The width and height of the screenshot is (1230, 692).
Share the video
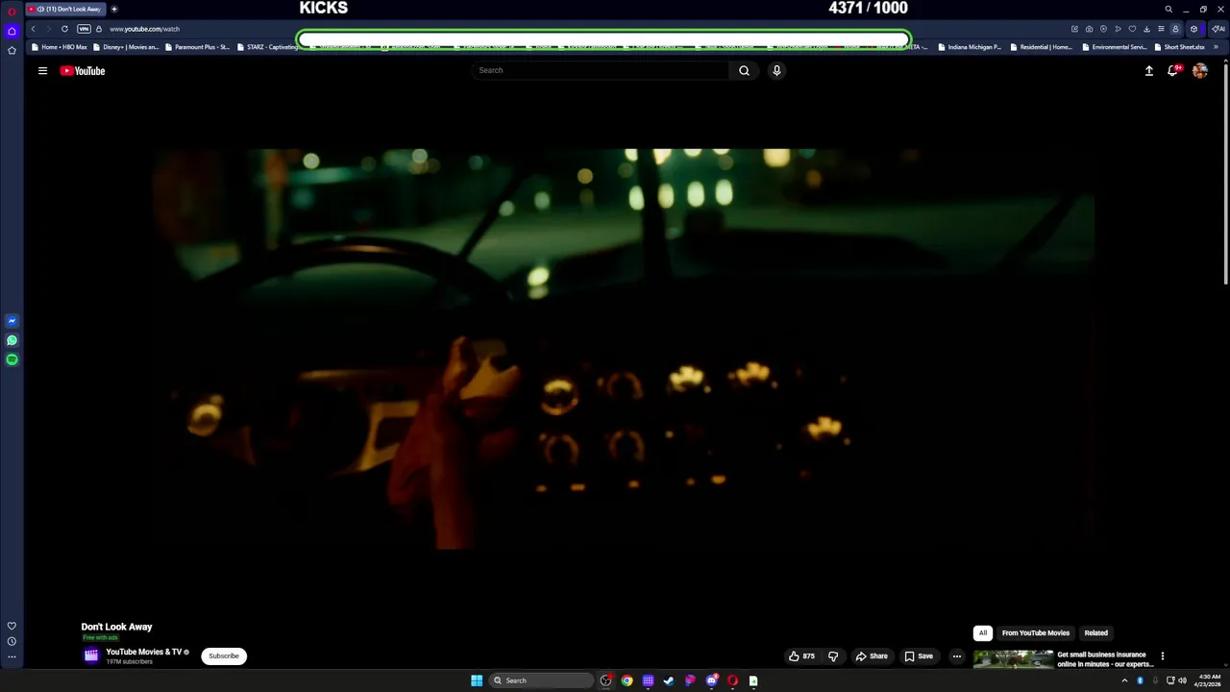point(872,656)
